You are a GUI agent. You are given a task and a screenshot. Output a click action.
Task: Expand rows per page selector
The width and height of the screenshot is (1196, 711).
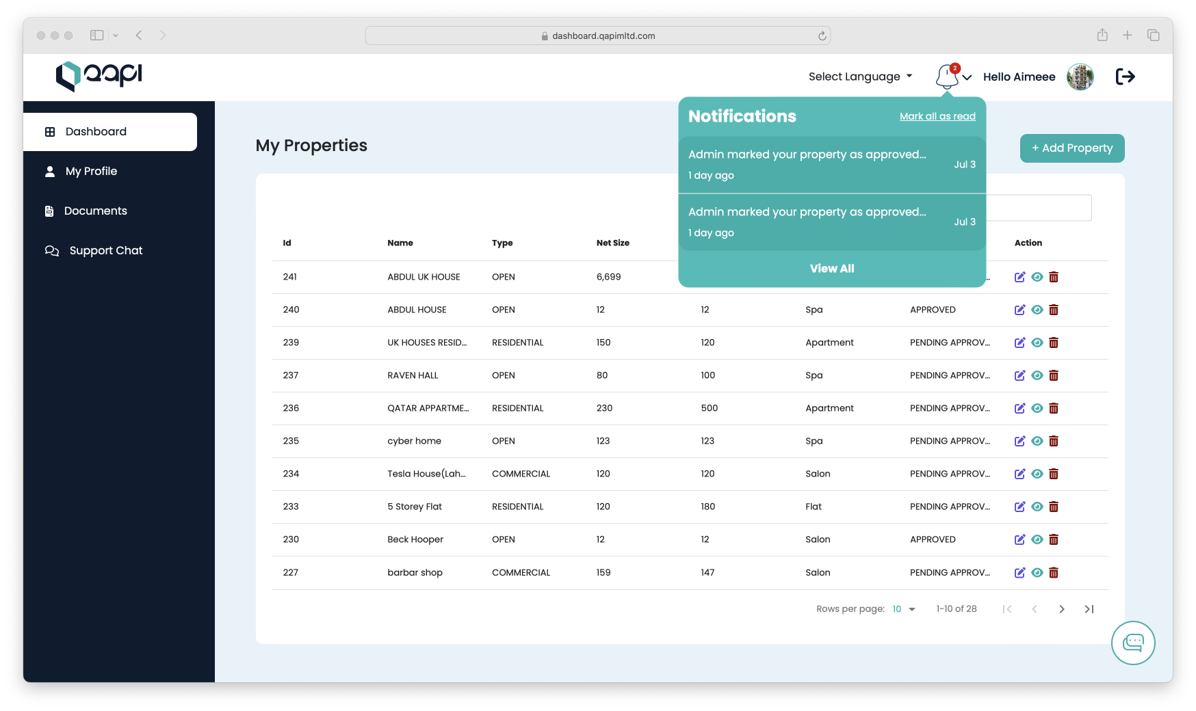(904, 609)
